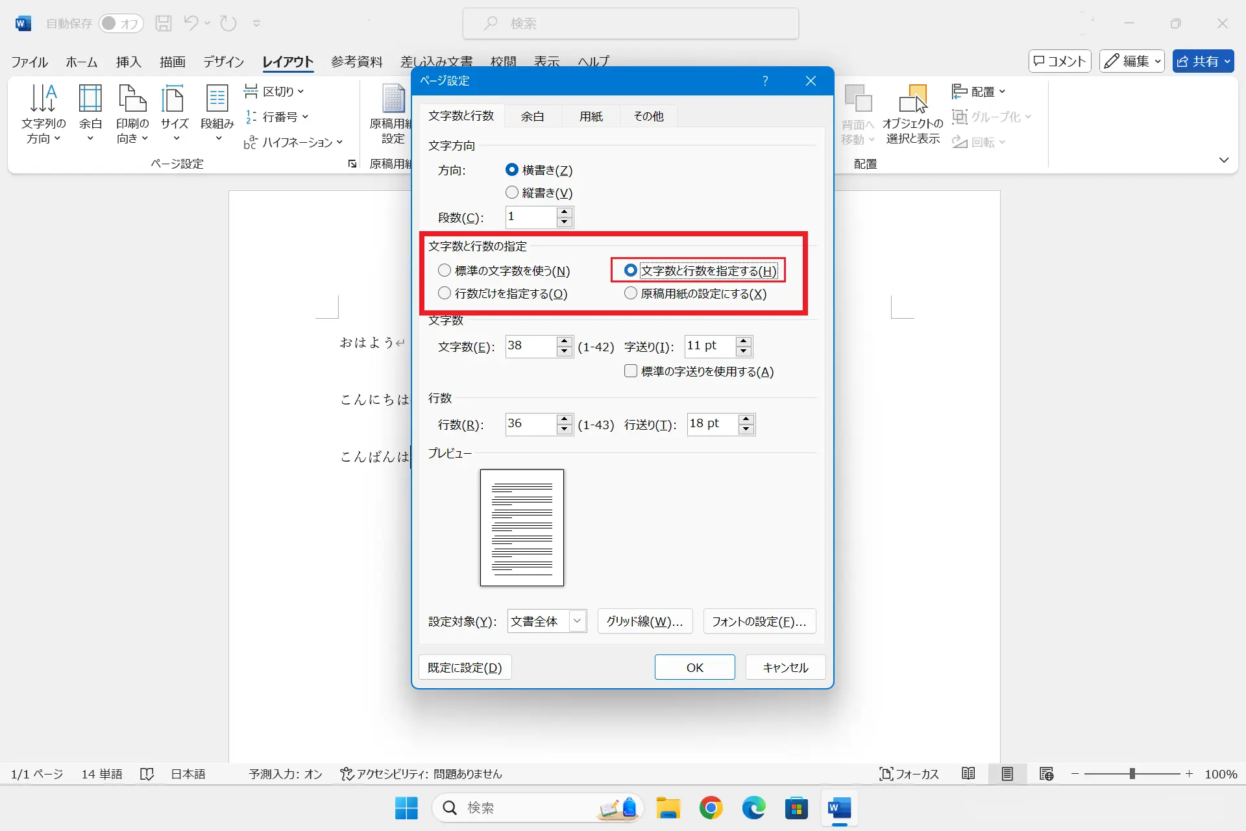Viewport: 1246px width, 831px height.
Task: Select 横書き(Z) radio button
Action: coord(512,170)
